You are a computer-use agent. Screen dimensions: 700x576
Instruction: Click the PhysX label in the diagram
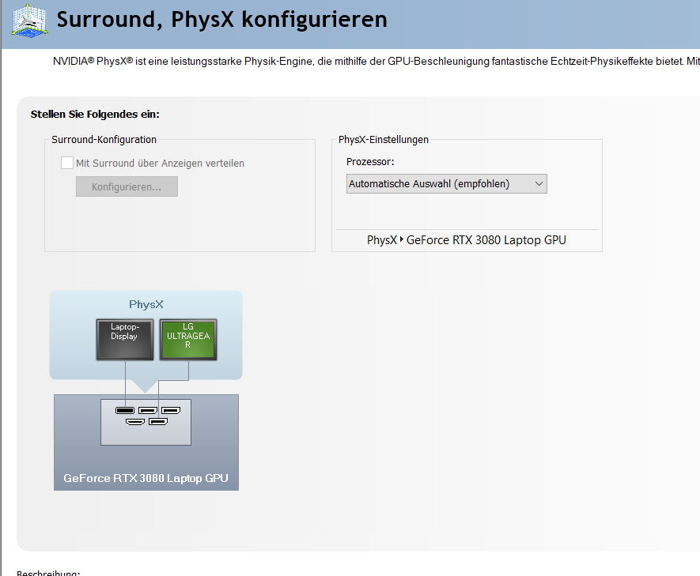(x=146, y=304)
